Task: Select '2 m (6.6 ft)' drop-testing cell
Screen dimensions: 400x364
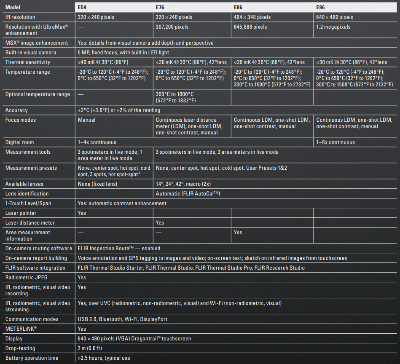Action: (x=90, y=348)
